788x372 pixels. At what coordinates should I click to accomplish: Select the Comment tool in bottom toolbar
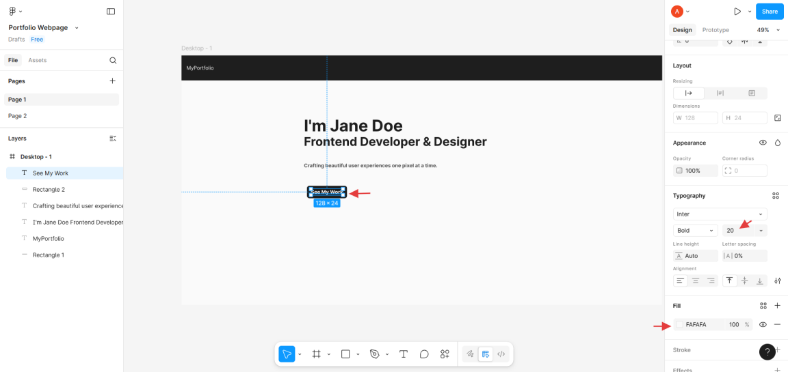click(x=424, y=354)
